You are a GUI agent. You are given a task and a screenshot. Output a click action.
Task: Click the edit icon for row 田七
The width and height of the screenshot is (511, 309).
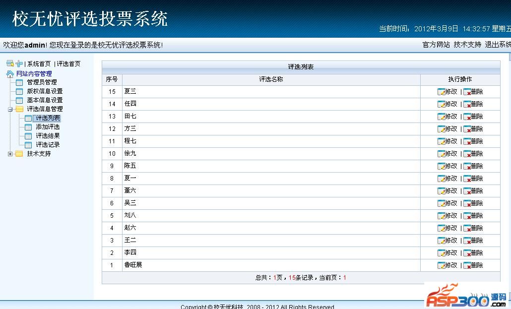tap(441, 117)
